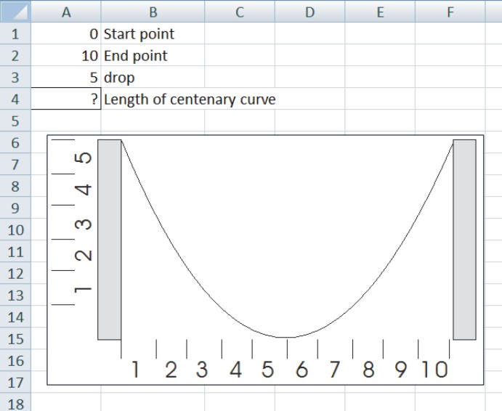Viewport: 502px width, 411px height.
Task: Click horizontal axis label 3 in picture
Action: pyautogui.click(x=202, y=370)
